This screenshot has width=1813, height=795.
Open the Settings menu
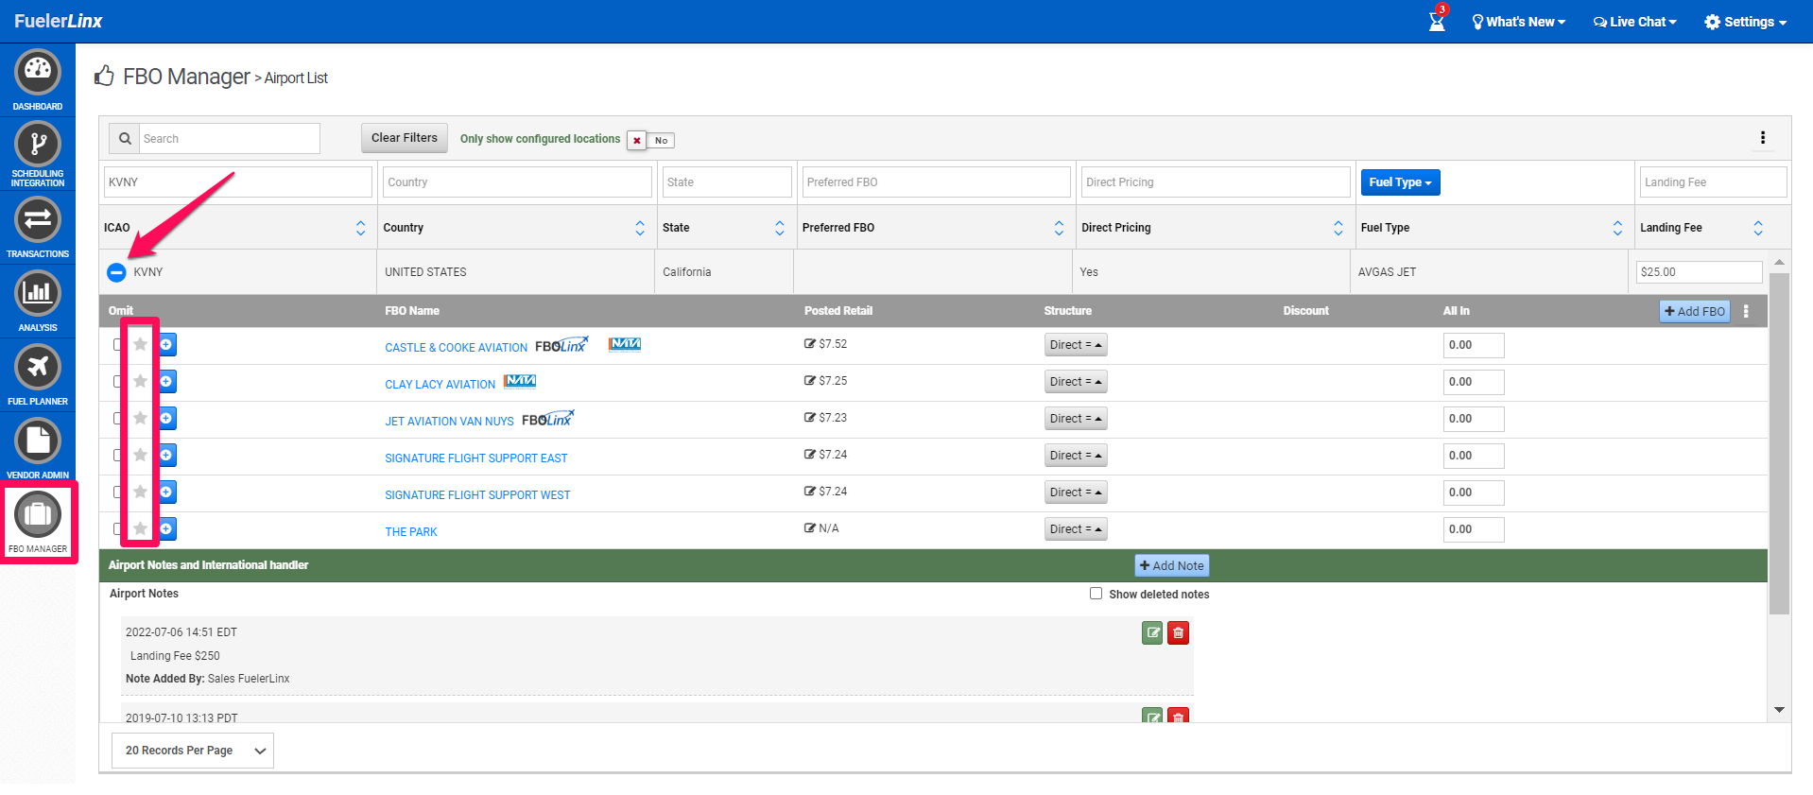click(x=1746, y=22)
